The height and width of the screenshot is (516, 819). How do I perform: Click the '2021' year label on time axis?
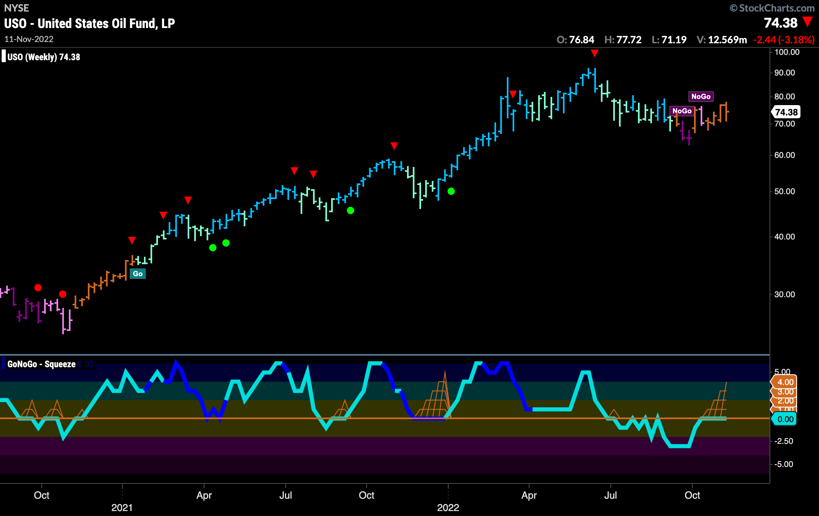[x=122, y=508]
